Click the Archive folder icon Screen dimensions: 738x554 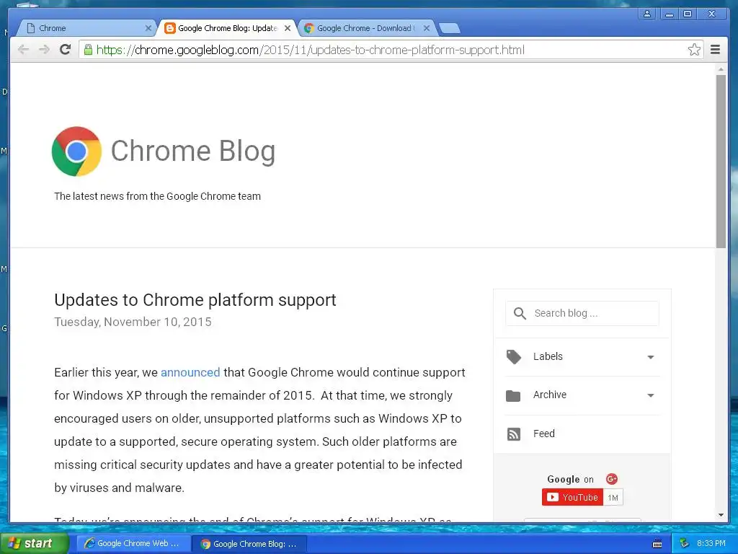(513, 396)
